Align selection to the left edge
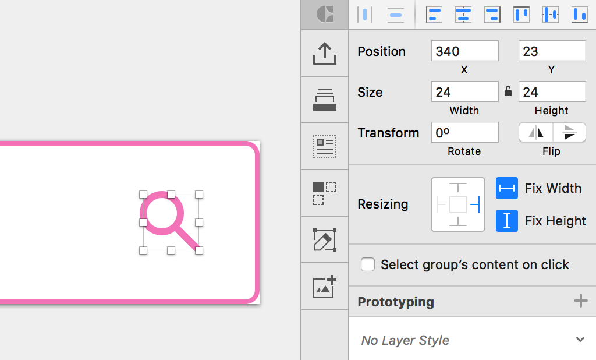 [x=433, y=15]
